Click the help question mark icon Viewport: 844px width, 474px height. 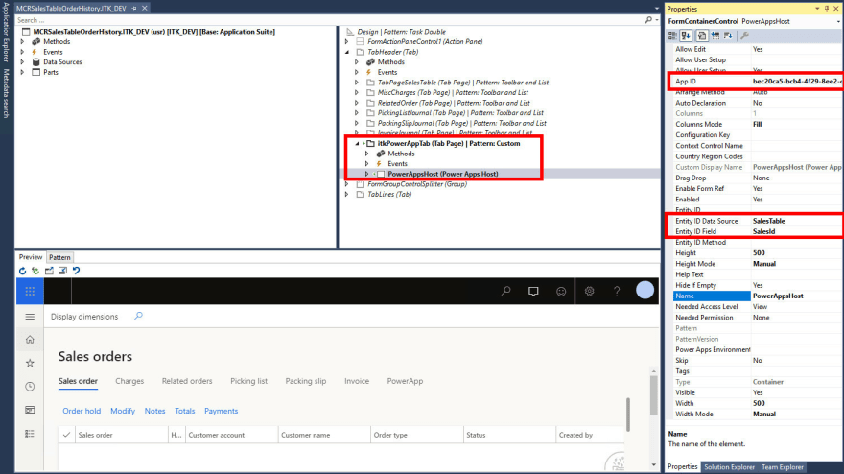tap(617, 291)
